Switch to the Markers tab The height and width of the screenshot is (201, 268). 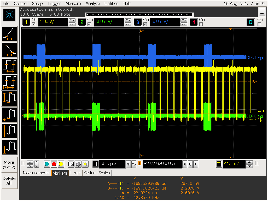pyautogui.click(x=60, y=173)
